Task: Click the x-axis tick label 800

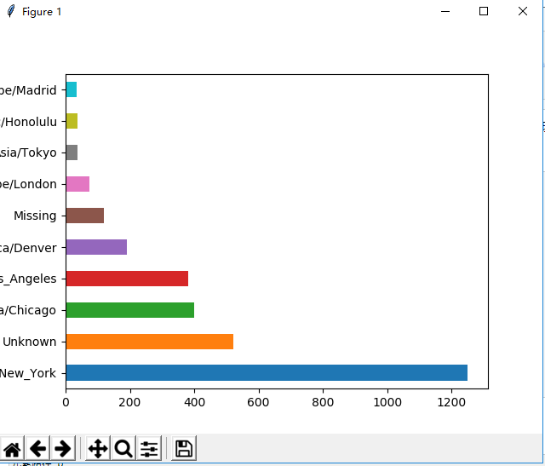Action: coord(323,402)
